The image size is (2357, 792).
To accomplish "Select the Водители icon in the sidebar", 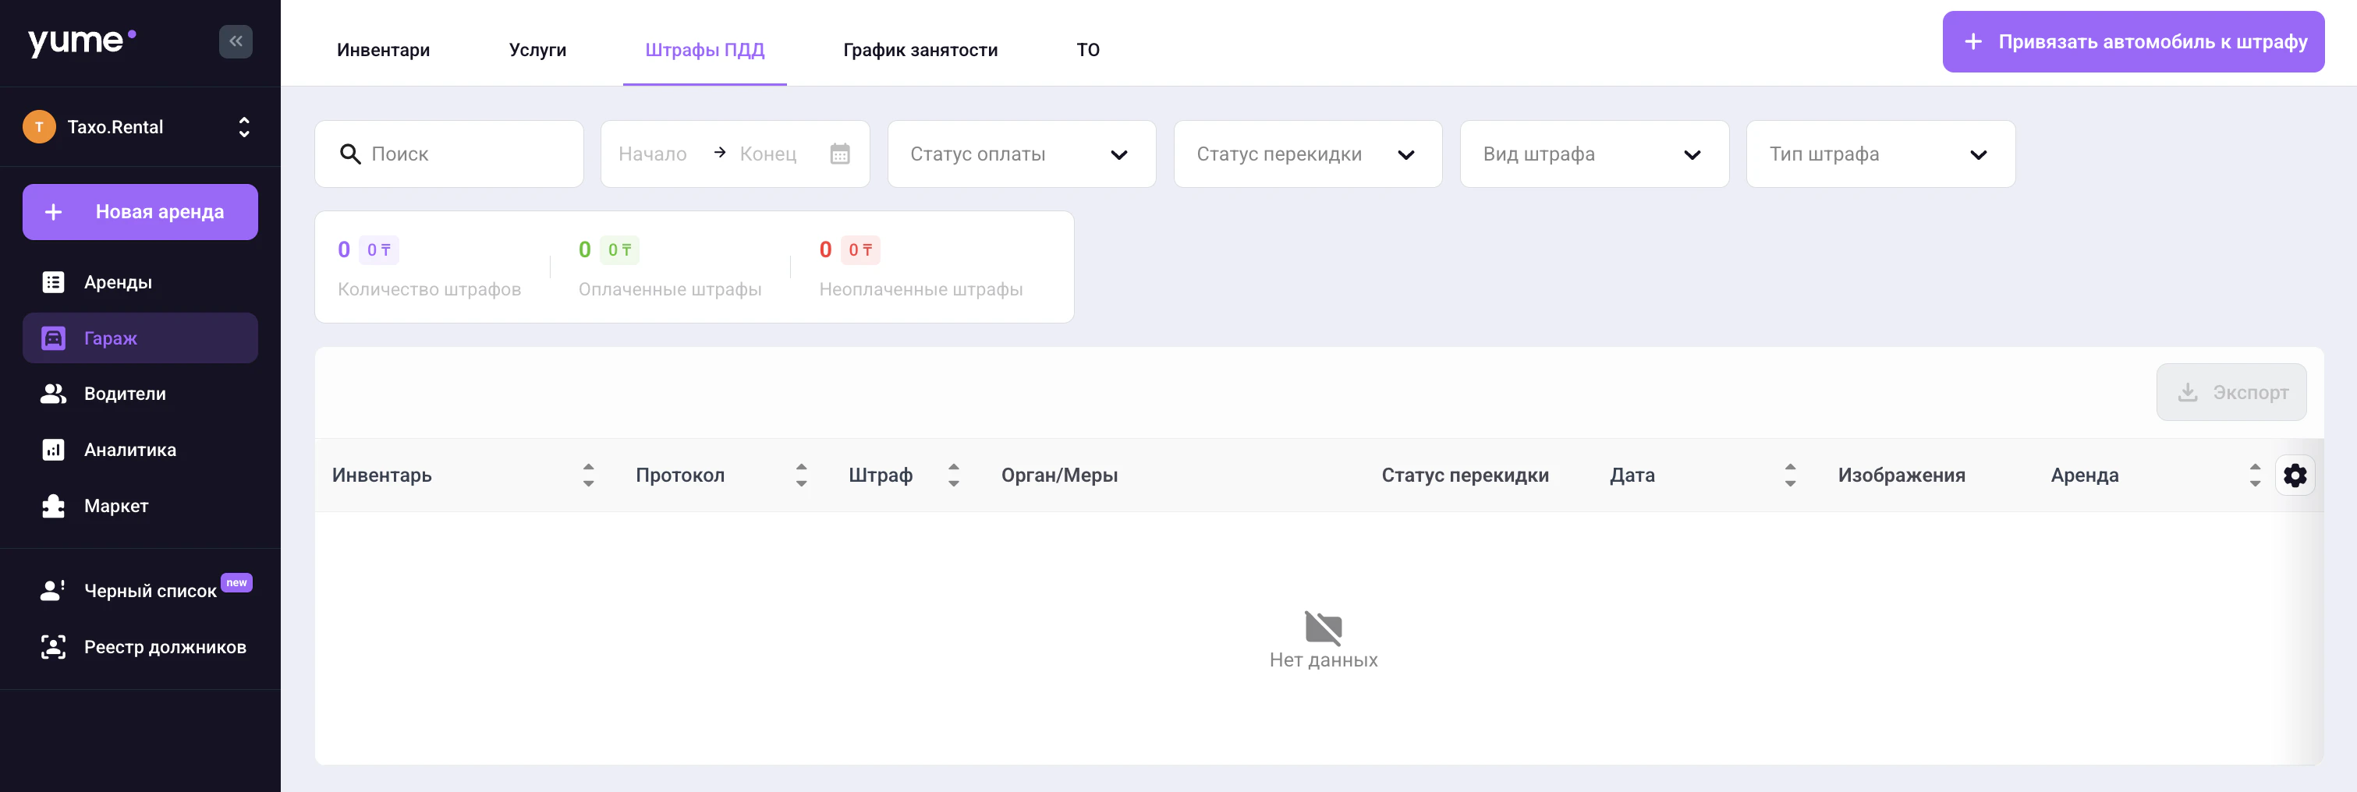I will pyautogui.click(x=53, y=393).
